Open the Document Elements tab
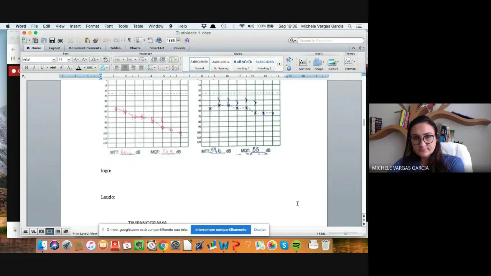This screenshot has width=491, height=276. [85, 48]
